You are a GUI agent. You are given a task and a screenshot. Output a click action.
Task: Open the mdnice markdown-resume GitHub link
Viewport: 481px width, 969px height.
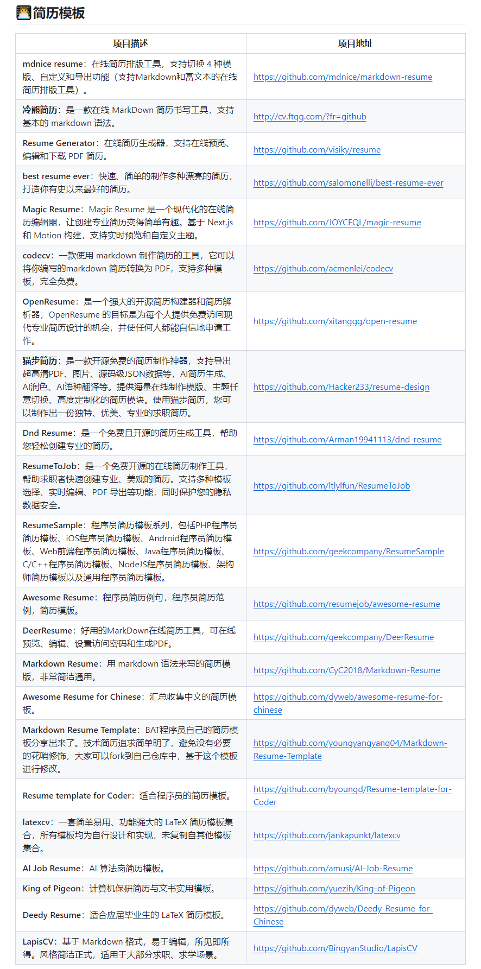pos(343,77)
